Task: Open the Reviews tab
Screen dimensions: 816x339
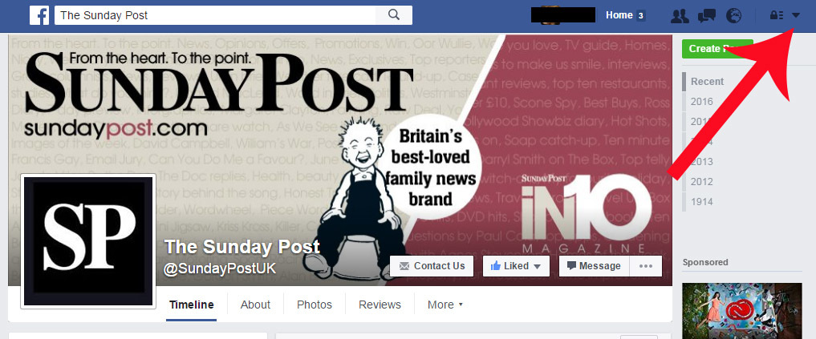Action: (380, 305)
